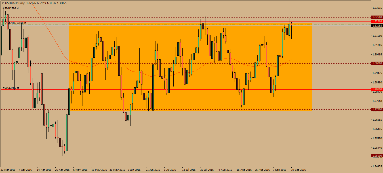Click the 1.25440 price axis label
The image size is (383, 173).
(x=377, y=148)
